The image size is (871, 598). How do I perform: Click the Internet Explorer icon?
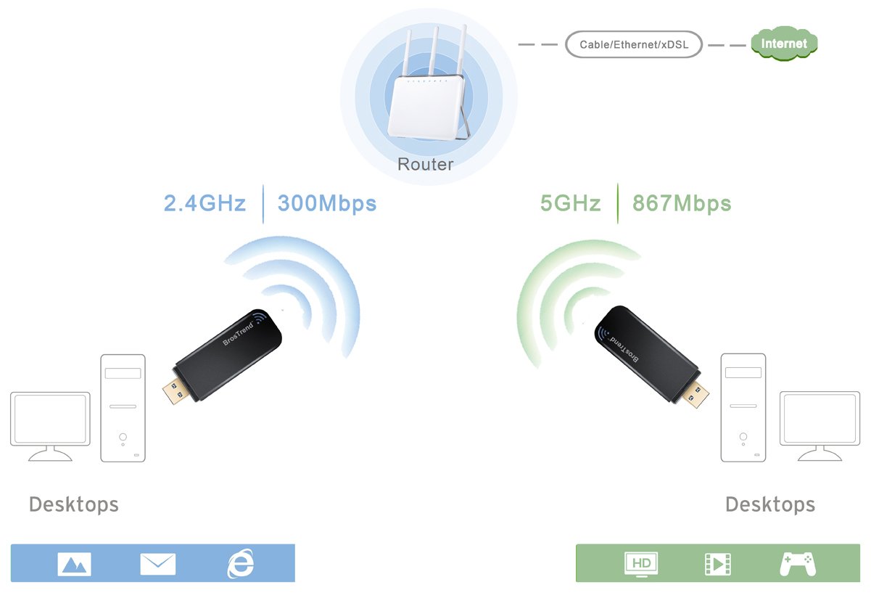coord(241,563)
